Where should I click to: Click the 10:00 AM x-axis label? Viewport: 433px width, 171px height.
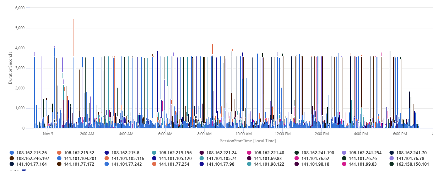coord(243,134)
